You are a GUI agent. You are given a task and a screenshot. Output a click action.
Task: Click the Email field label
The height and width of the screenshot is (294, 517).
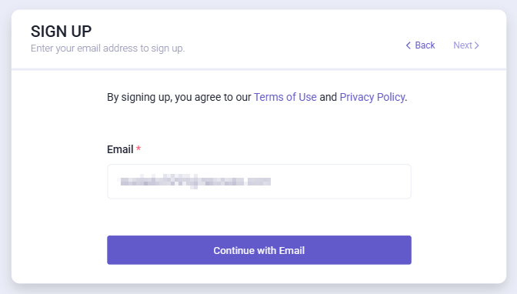(x=120, y=149)
